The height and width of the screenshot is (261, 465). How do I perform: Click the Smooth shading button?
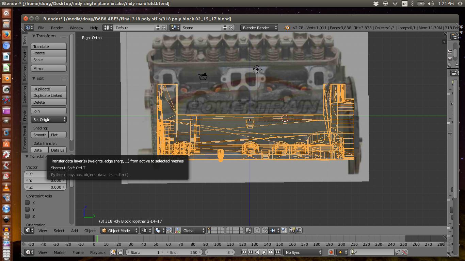coord(39,135)
